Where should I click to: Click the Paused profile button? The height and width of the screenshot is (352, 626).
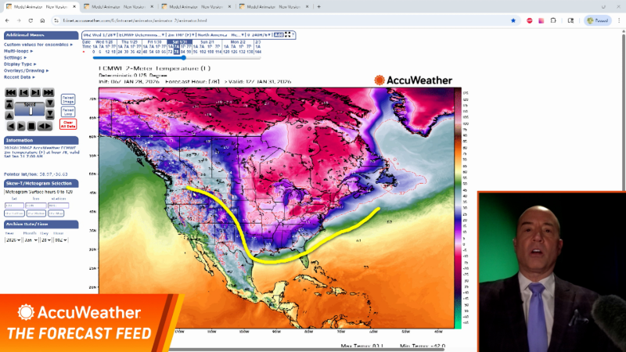598,20
